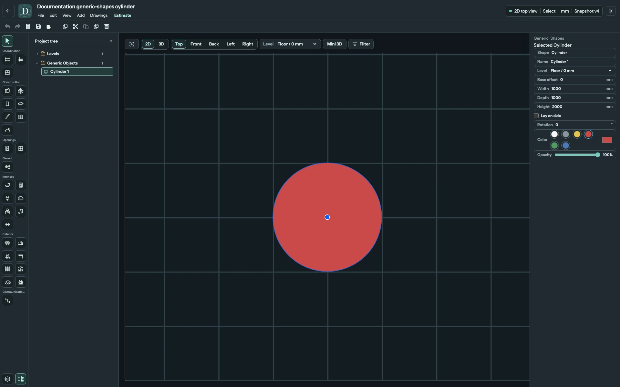620x387 pixels.
Task: Choose the dumbbell fitness tool
Action: coord(7,224)
